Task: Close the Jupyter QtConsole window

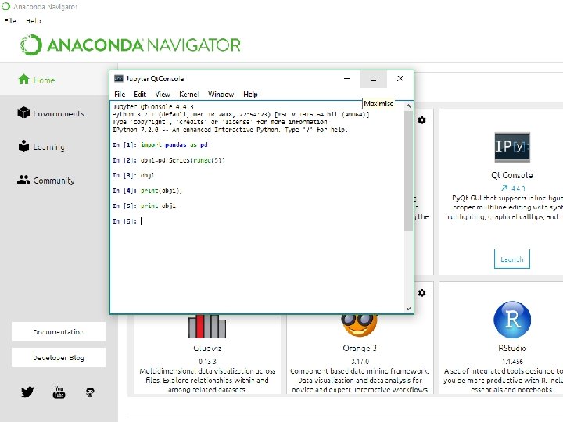Action: point(400,79)
